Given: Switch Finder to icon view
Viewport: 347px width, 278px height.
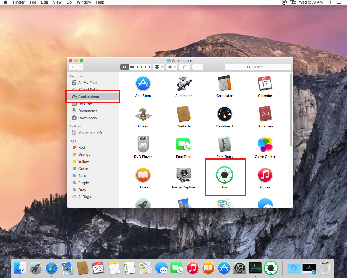Looking at the screenshot, I should pos(125,67).
